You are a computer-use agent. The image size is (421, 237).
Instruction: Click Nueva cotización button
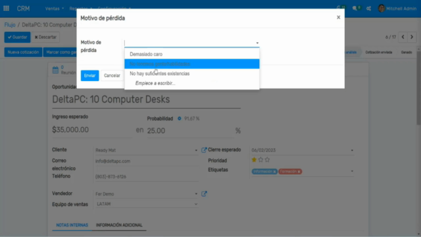coord(23,52)
